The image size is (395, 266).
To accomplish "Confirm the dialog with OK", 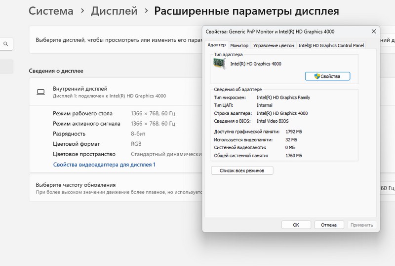I will 296,225.
